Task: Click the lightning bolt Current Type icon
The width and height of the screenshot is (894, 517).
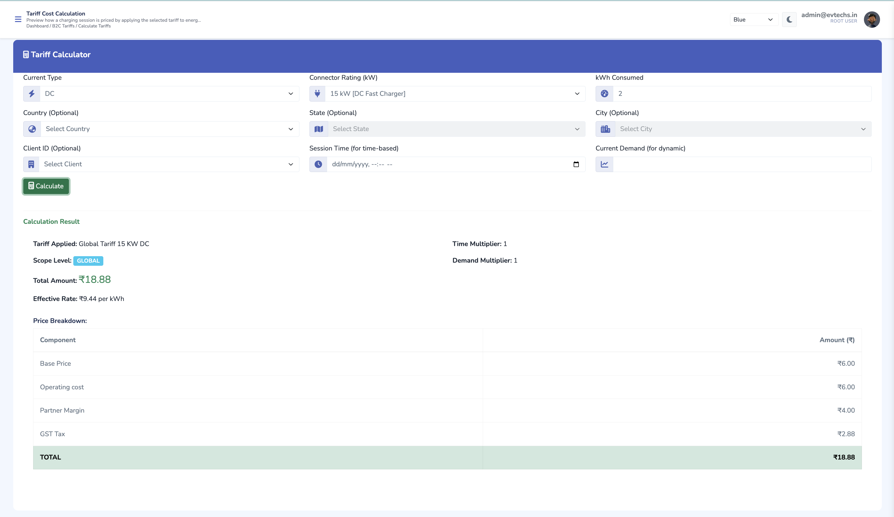Action: 32,94
